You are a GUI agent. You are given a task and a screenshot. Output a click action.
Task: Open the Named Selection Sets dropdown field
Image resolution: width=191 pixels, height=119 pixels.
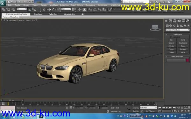coord(121,9)
